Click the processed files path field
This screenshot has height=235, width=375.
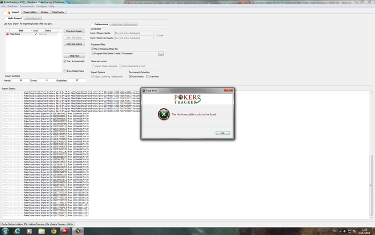pyautogui.click(x=124, y=54)
